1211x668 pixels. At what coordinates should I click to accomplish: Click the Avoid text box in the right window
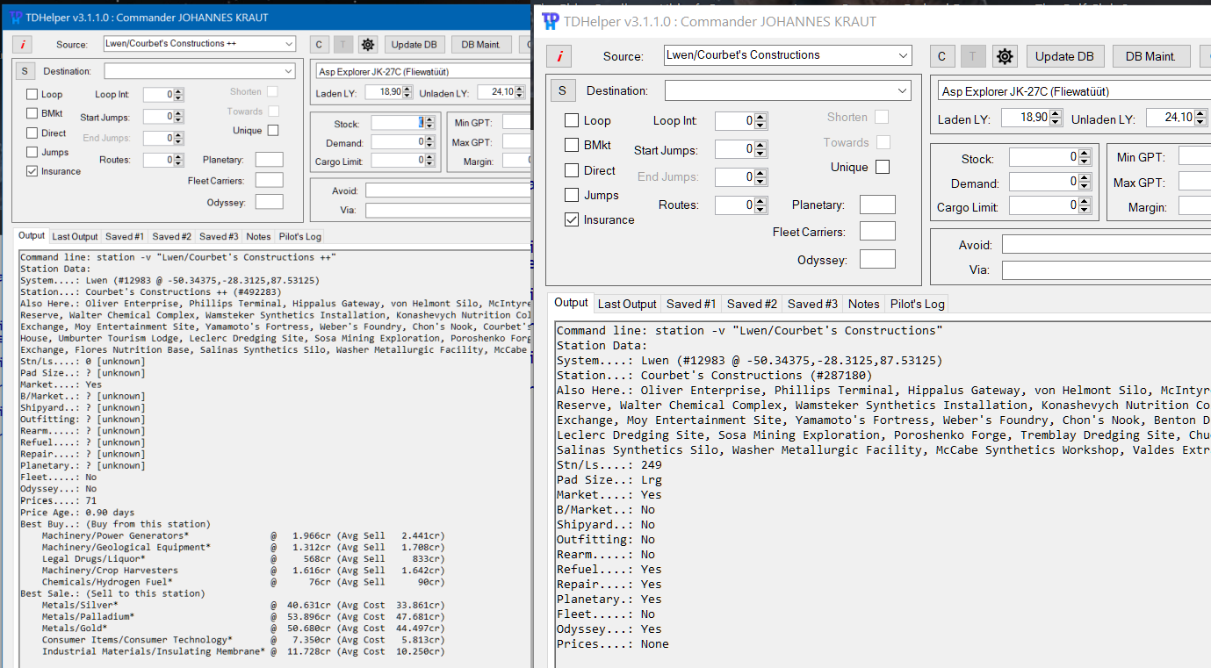click(x=1106, y=245)
